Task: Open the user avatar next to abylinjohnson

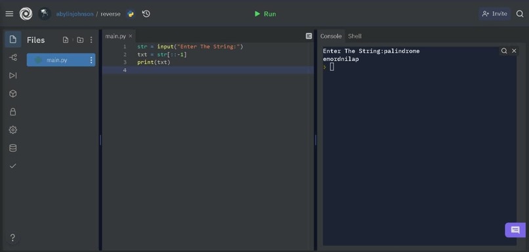Action: (x=44, y=14)
